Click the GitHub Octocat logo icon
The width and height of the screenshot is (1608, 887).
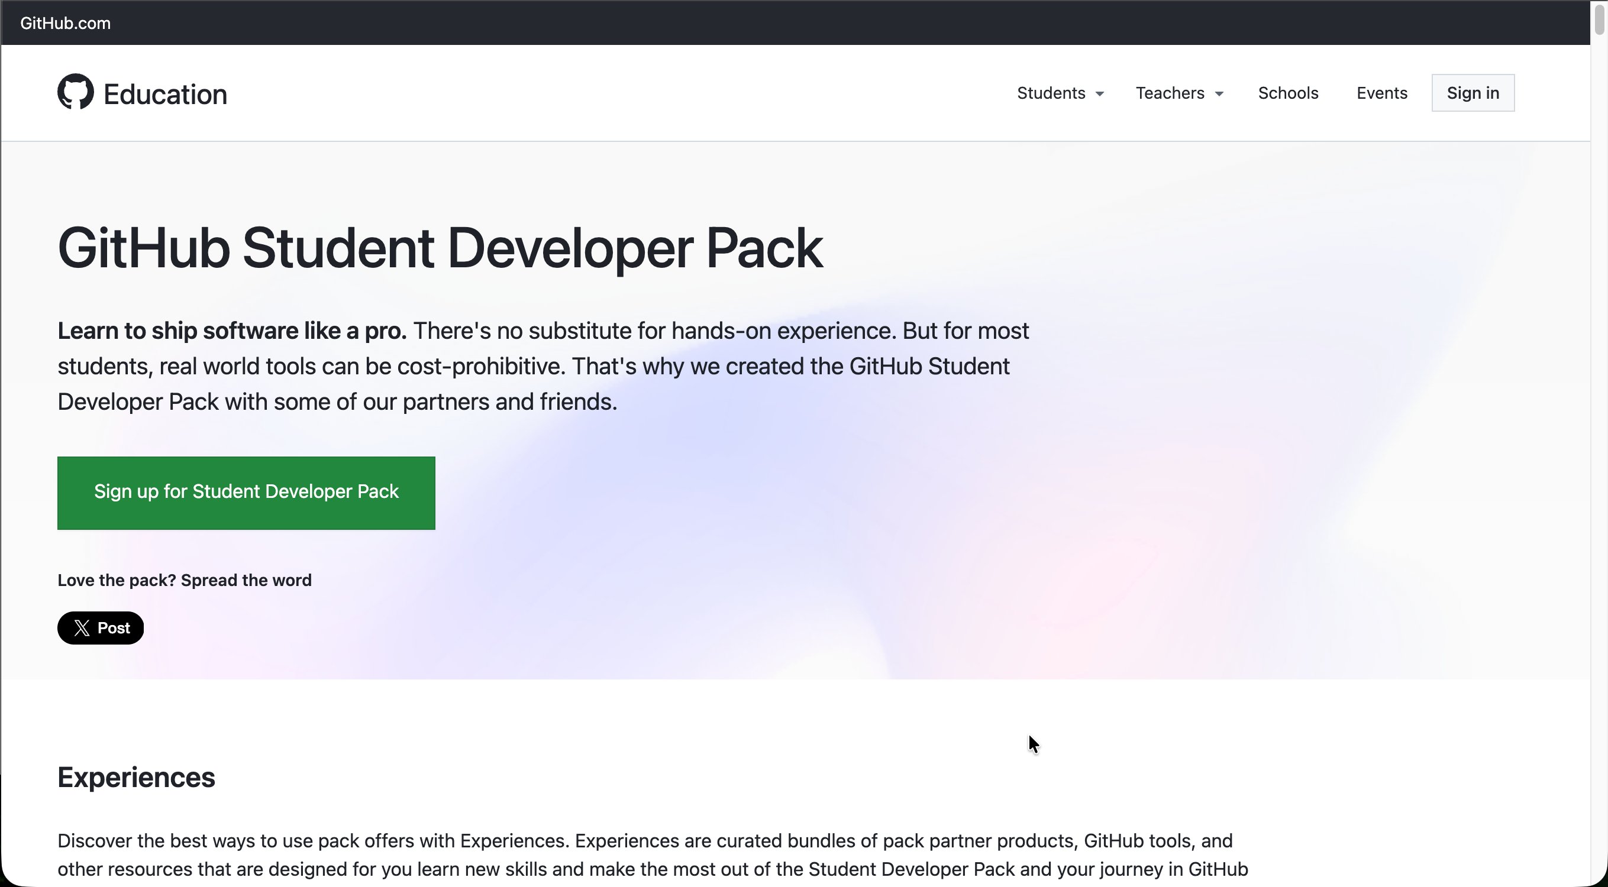click(x=76, y=92)
